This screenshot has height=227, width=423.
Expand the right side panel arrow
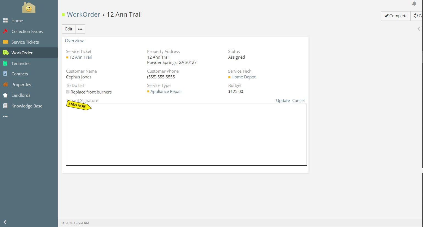tap(419, 29)
